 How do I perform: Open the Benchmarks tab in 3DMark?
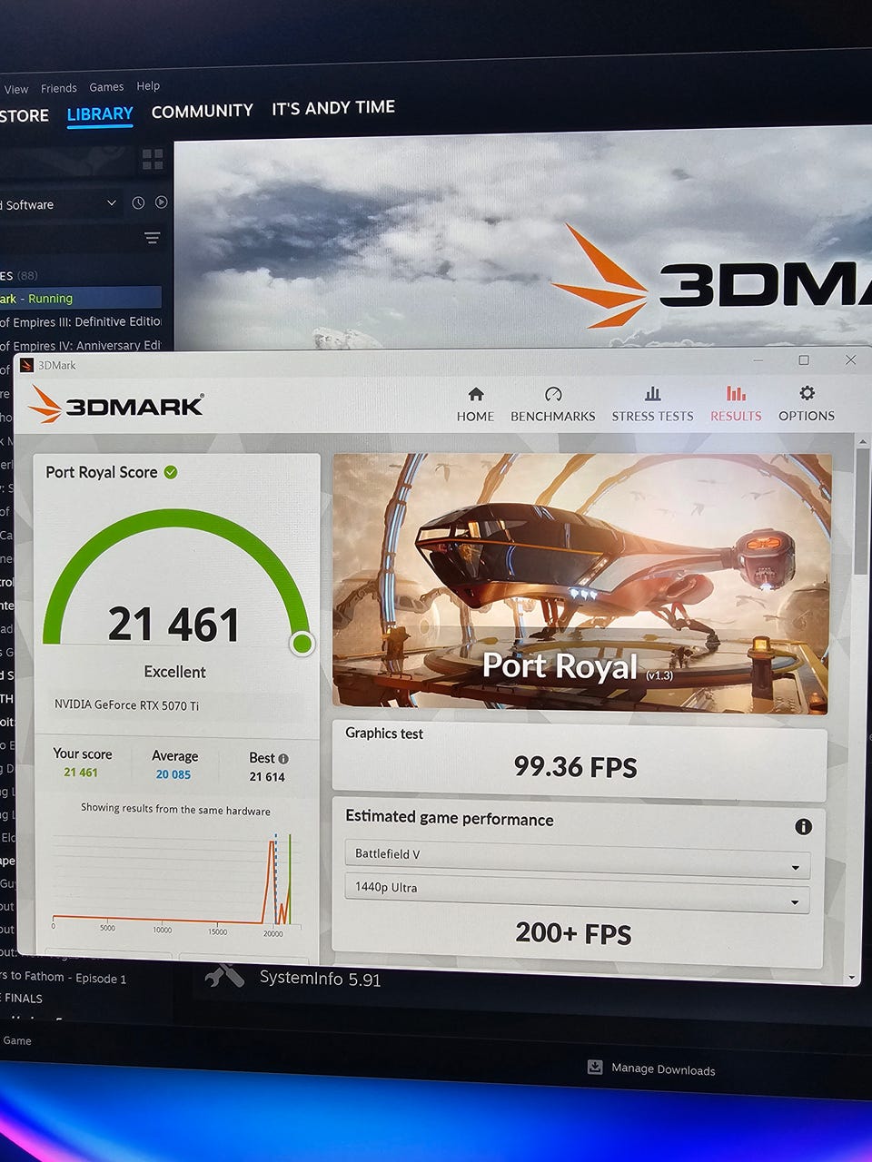point(552,405)
